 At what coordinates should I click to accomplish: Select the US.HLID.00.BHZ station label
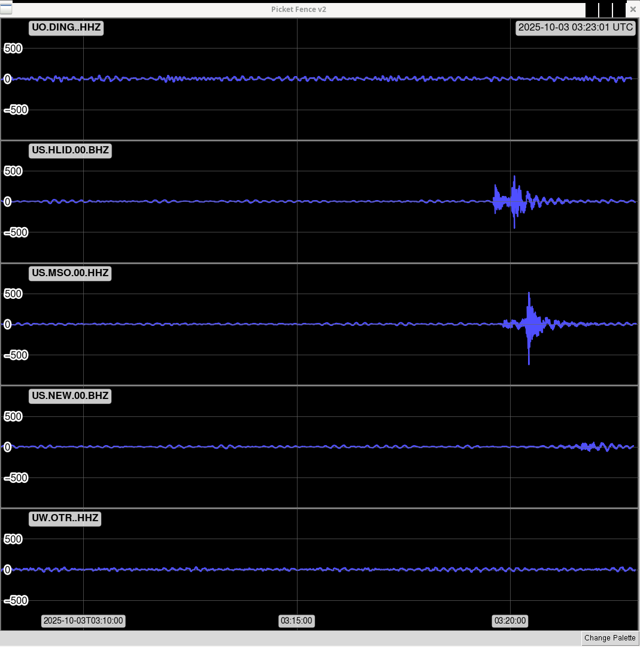click(70, 150)
